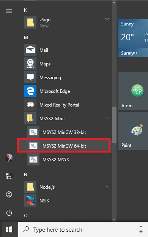The width and height of the screenshot is (148, 237).
Task: Click the Windows Start button
Action: click(x=9, y=230)
